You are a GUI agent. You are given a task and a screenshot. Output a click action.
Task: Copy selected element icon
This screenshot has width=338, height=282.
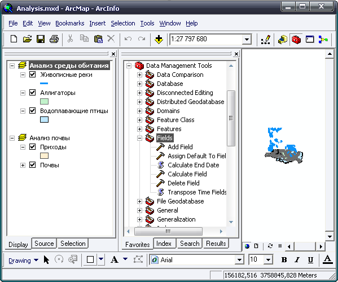tap(84, 38)
